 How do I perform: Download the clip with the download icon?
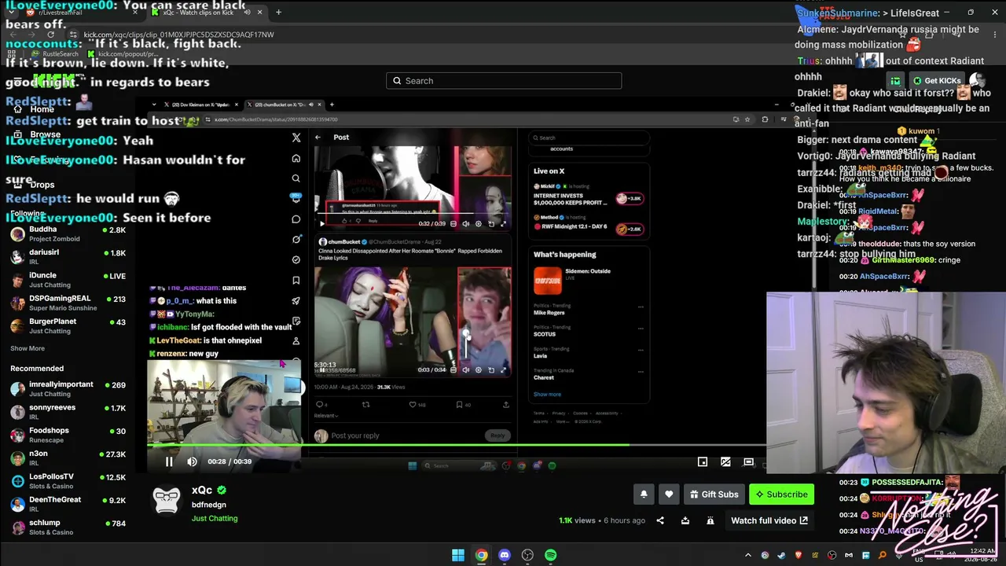(x=685, y=520)
